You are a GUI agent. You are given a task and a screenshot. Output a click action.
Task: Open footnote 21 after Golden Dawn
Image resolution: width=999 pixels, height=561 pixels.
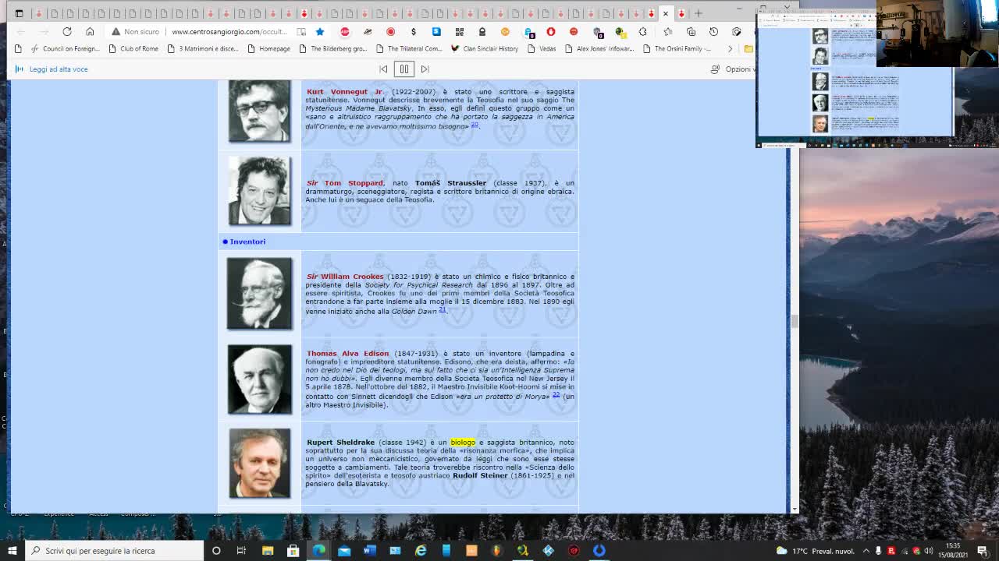(x=442, y=309)
